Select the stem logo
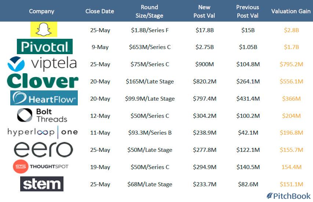 [x=42, y=184]
